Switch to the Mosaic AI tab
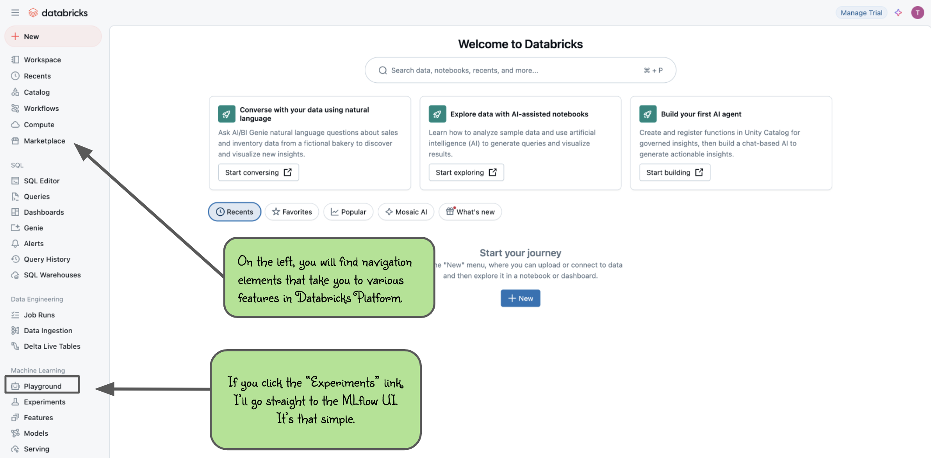 click(x=406, y=212)
